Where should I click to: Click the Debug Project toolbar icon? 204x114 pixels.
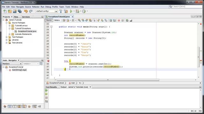(77, 11)
